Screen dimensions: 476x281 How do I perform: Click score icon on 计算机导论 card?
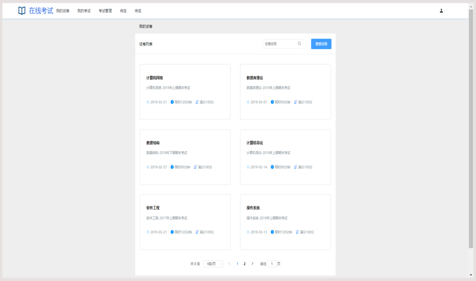296,167
